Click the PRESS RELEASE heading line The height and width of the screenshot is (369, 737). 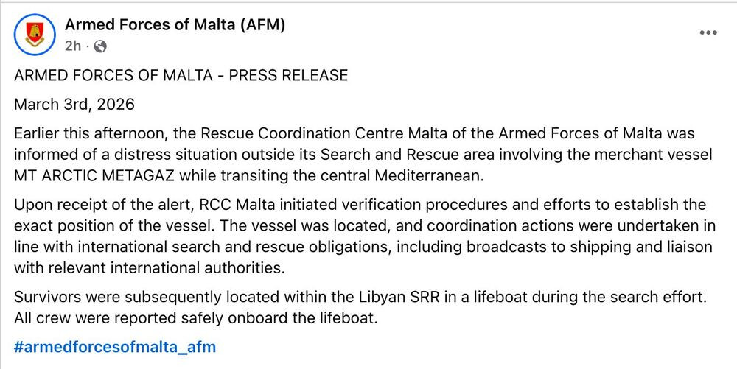[x=181, y=76]
